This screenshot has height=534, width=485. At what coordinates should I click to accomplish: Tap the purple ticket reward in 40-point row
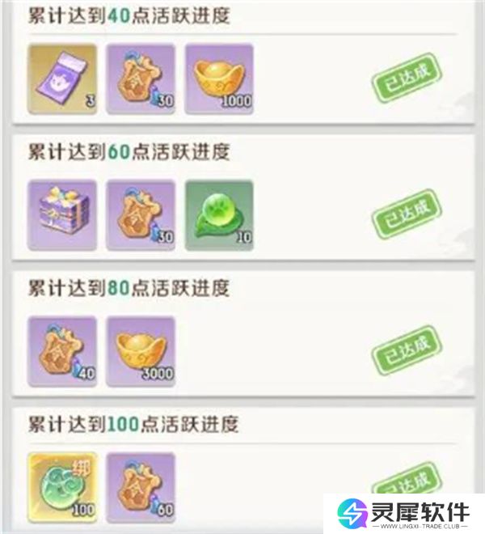coord(62,78)
